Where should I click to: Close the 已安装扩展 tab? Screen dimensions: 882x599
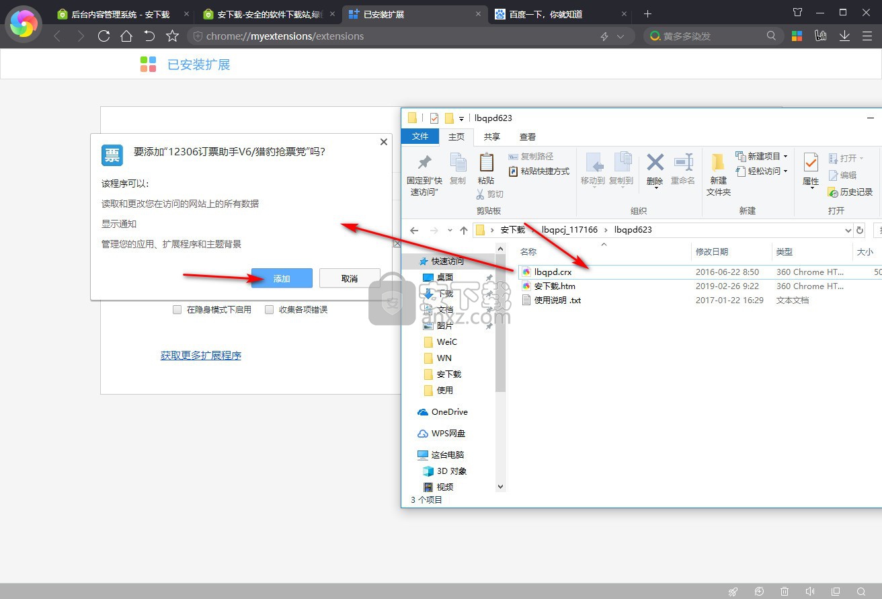479,14
